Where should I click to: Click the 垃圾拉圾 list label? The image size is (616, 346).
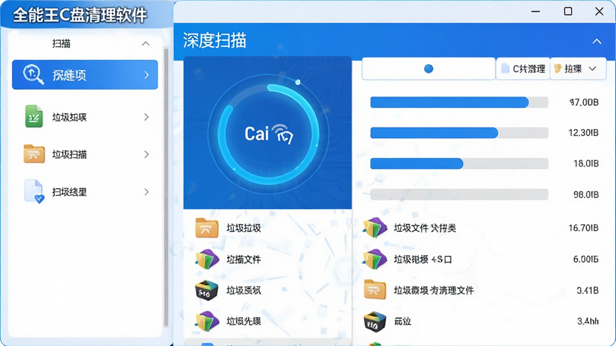point(244,228)
